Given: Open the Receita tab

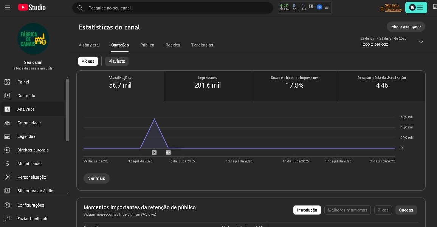Looking at the screenshot, I should pos(173,45).
